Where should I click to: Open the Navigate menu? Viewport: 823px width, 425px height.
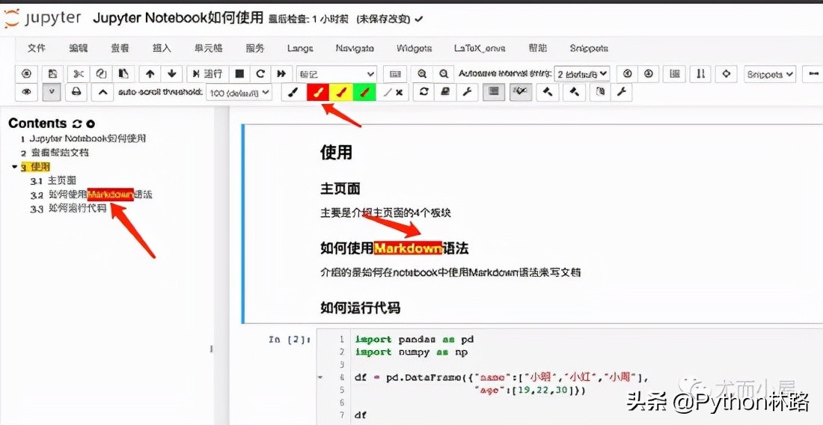(x=355, y=48)
